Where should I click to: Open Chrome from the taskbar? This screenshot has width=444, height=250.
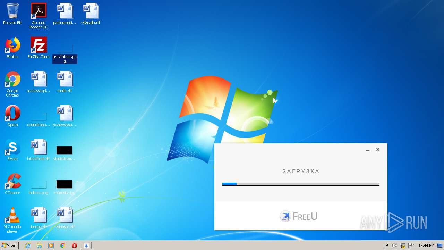[x=63, y=245]
